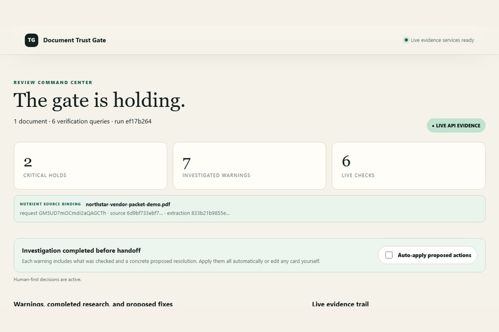The image size is (499, 332).
Task: Click 'Warnings, completed research, and proposed fixes' heading
Action: 93,304
